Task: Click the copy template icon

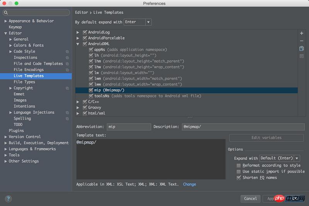Action: (302, 49)
